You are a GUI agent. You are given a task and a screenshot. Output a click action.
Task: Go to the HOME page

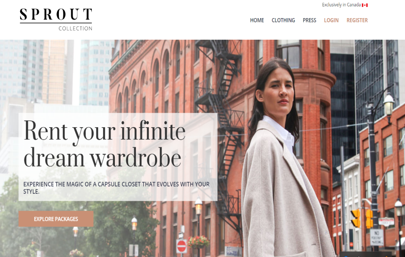[x=257, y=21]
